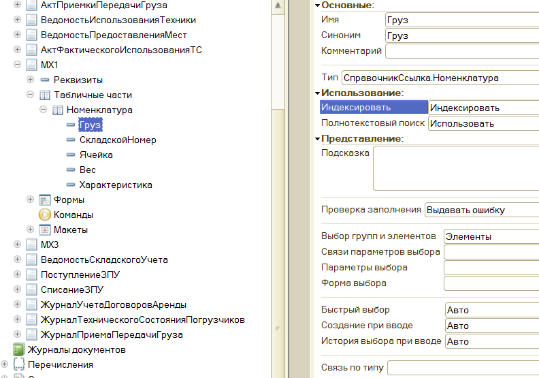
Task: Expand ЖурналТехническогоСостоянияПогрузчиков node
Action: (x=17, y=319)
